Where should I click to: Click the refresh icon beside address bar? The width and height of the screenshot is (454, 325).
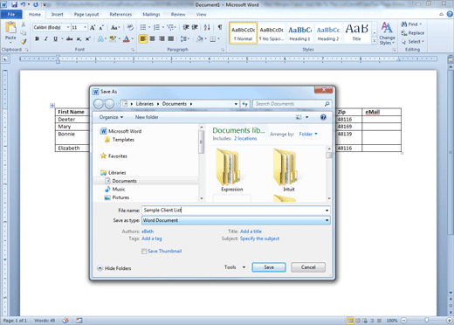tap(244, 104)
